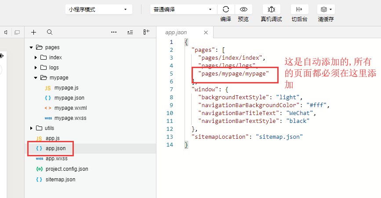Click the compile refresh icon
The height and width of the screenshot is (198, 381).
[226, 9]
